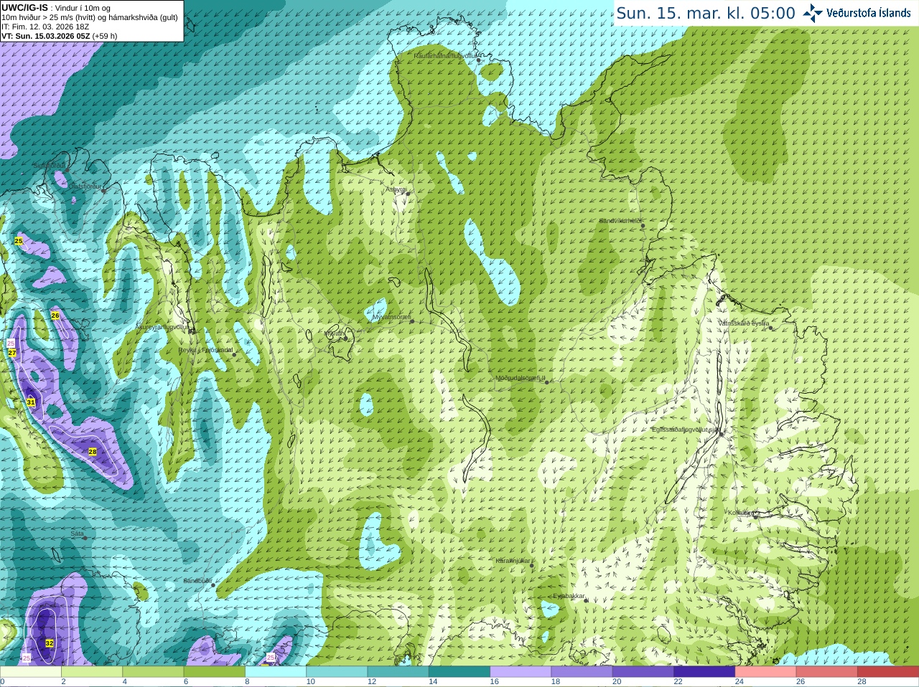The width and height of the screenshot is (919, 687).
Task: Select the UWC/IG-IS model title
Action: click(25, 7)
